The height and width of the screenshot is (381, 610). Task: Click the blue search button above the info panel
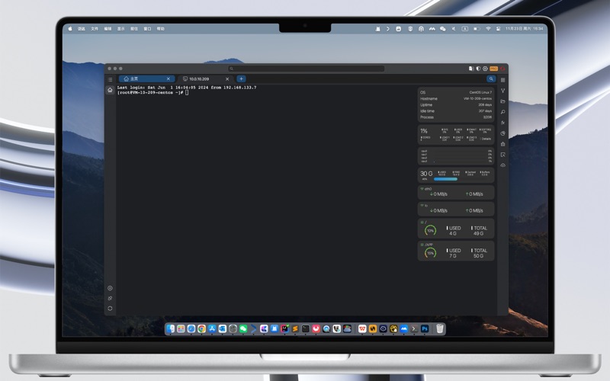tap(491, 79)
